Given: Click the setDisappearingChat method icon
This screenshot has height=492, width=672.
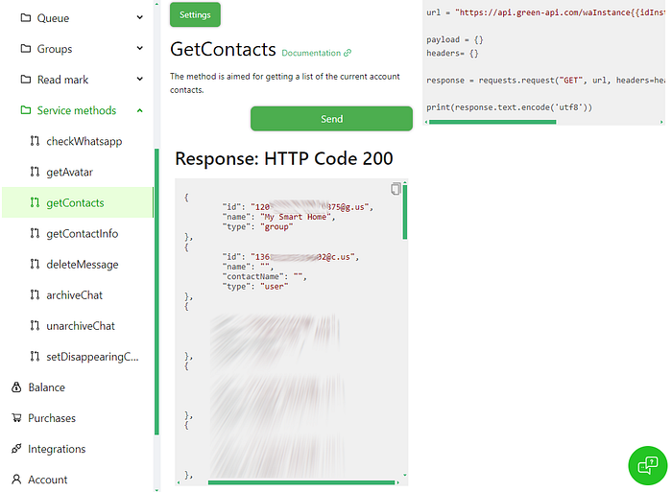Looking at the screenshot, I should tap(35, 356).
